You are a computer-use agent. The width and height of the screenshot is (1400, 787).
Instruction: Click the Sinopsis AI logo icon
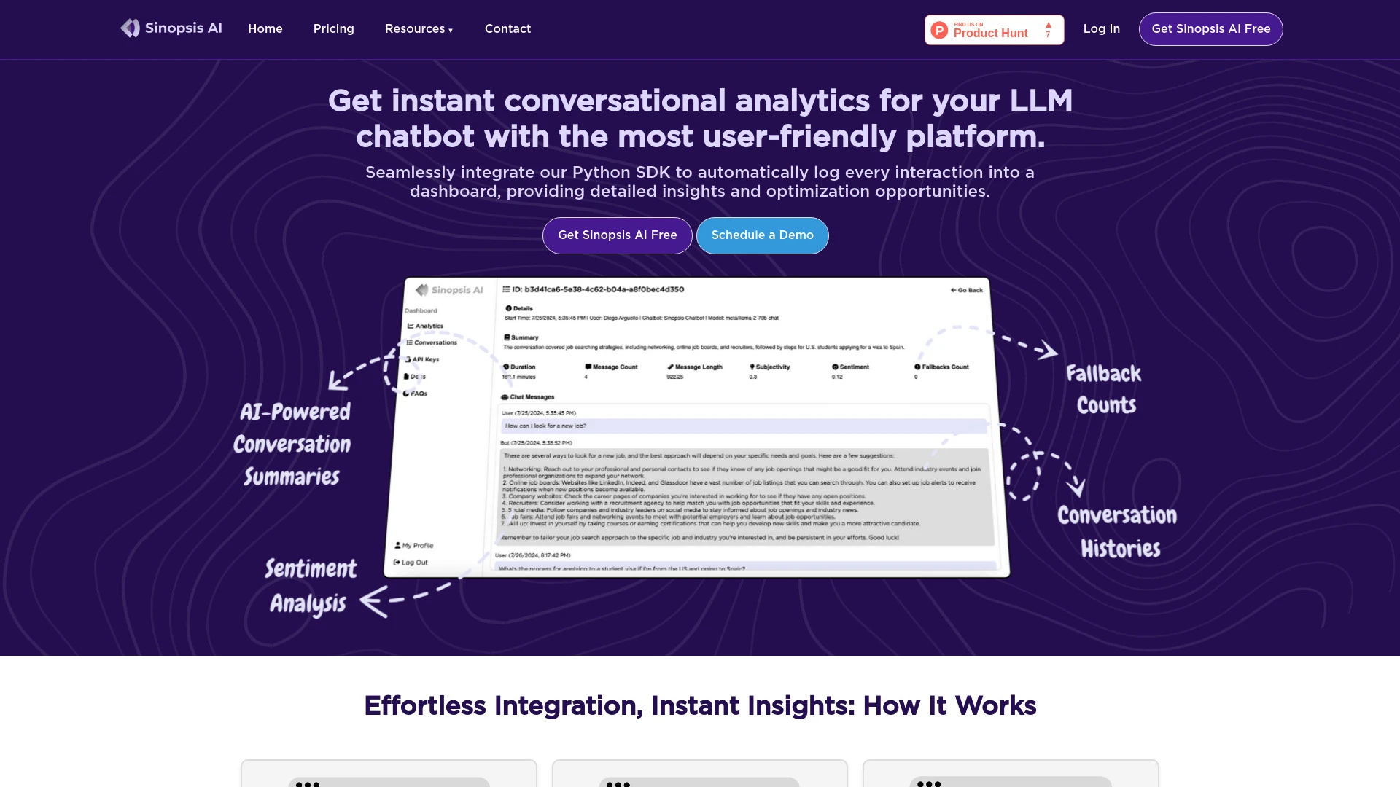click(129, 29)
